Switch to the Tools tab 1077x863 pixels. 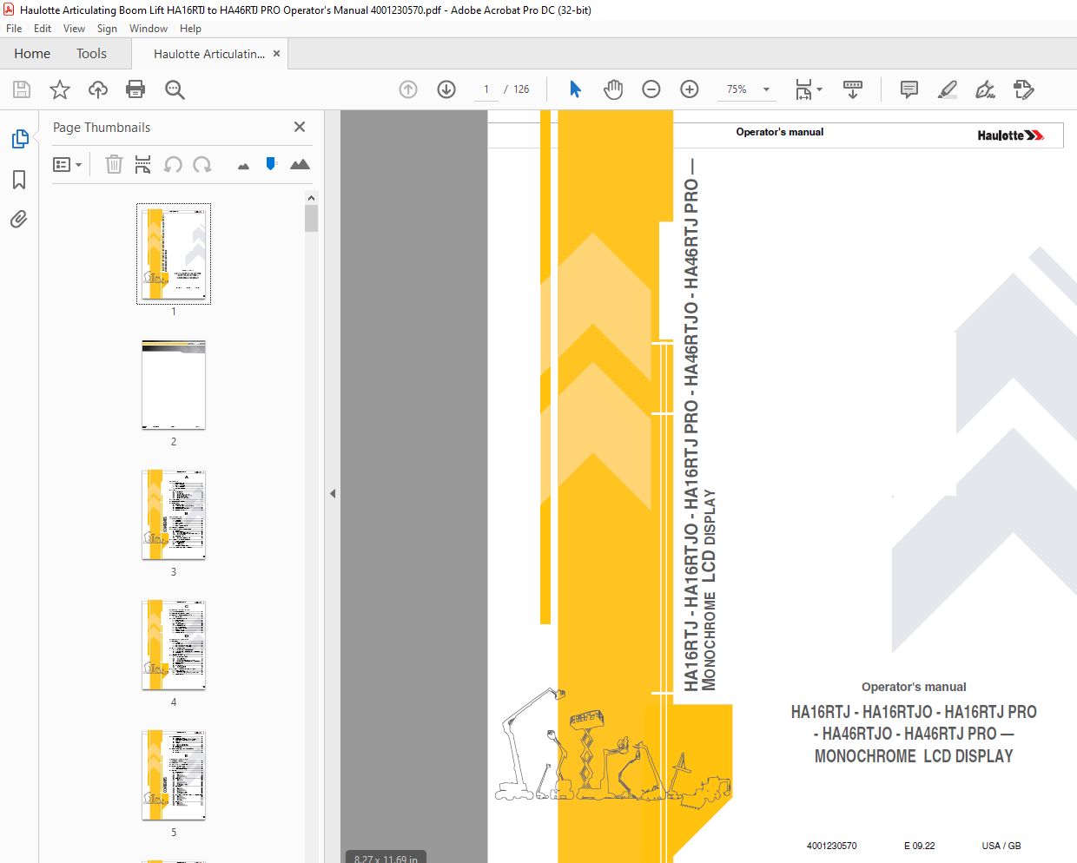pos(91,54)
